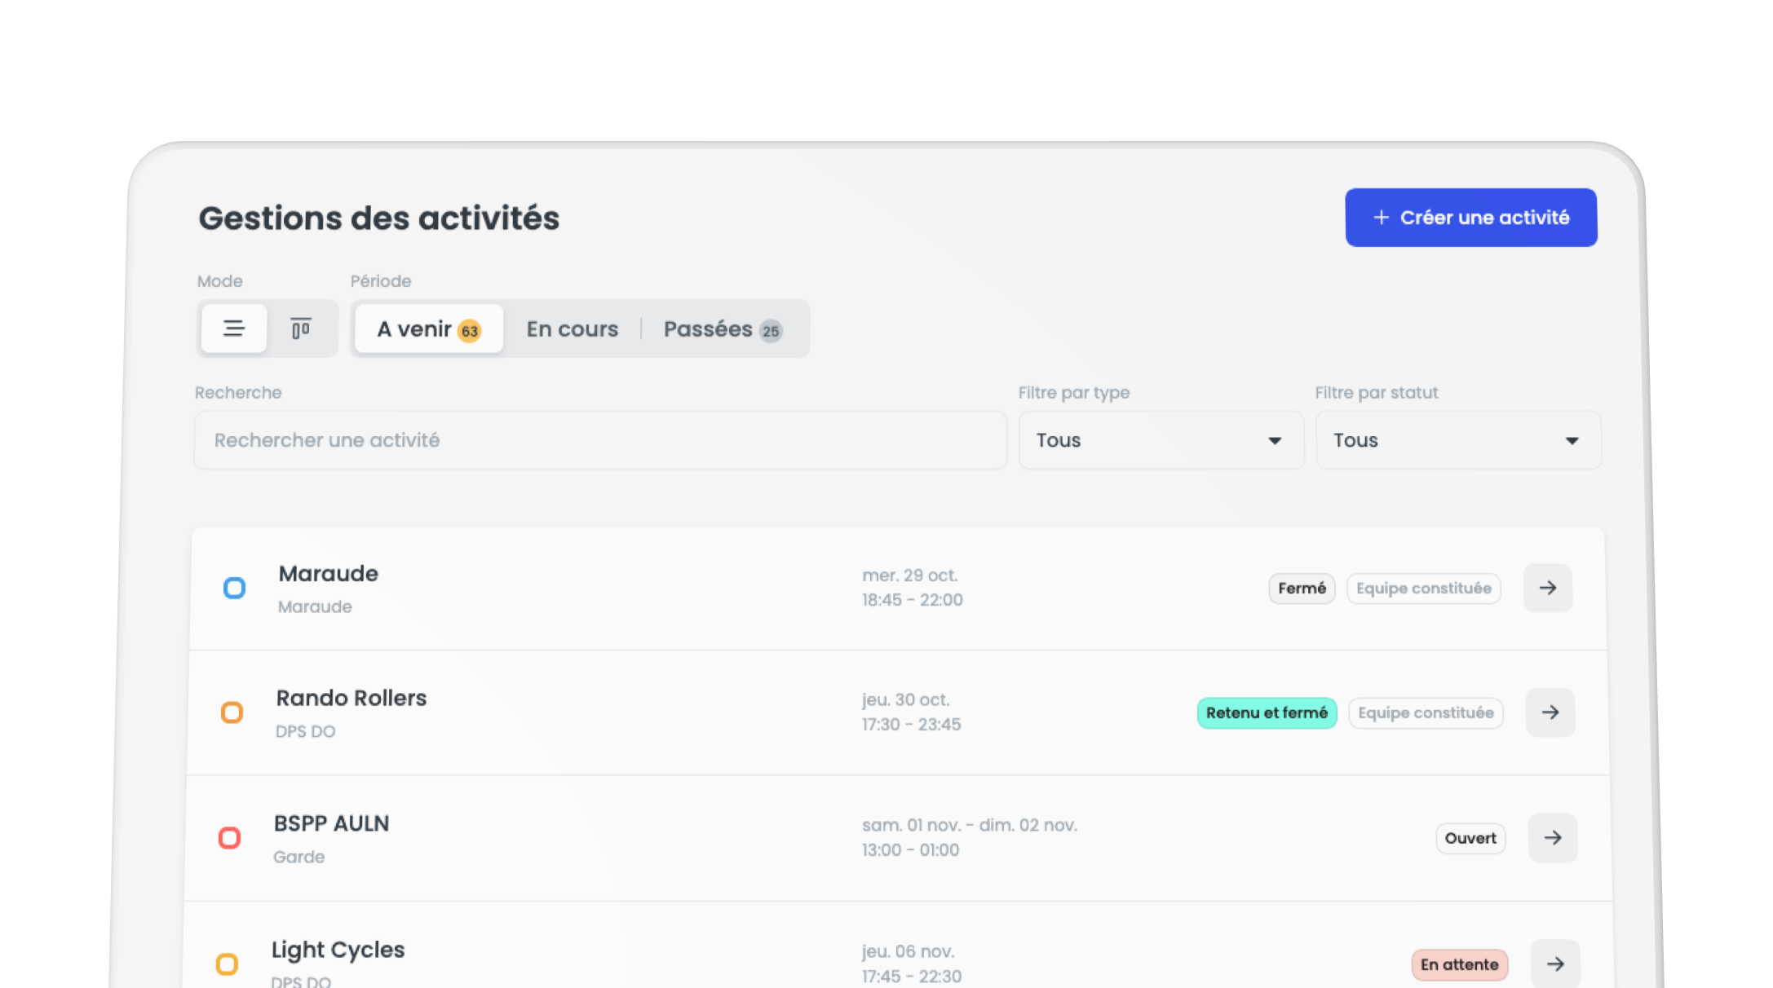Image resolution: width=1773 pixels, height=988 pixels.
Task: Switch to kanban board view mode
Action: [x=301, y=329]
